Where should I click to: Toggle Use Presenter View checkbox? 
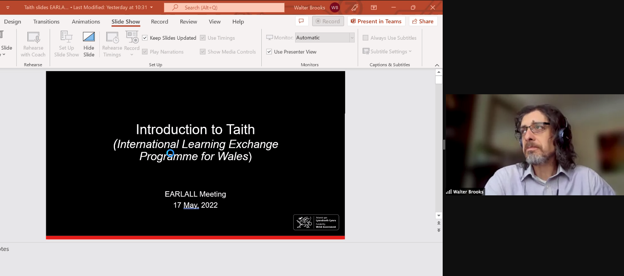pos(269,52)
